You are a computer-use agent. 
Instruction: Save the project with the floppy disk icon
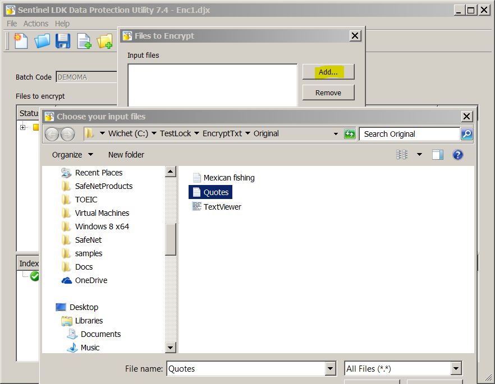(x=62, y=41)
